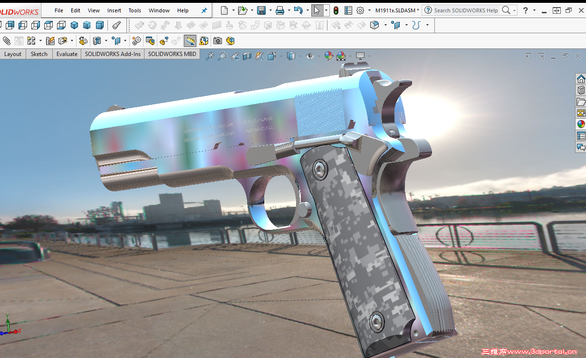
Task: Click the orange View Palette icon in task pane
Action: (x=581, y=113)
